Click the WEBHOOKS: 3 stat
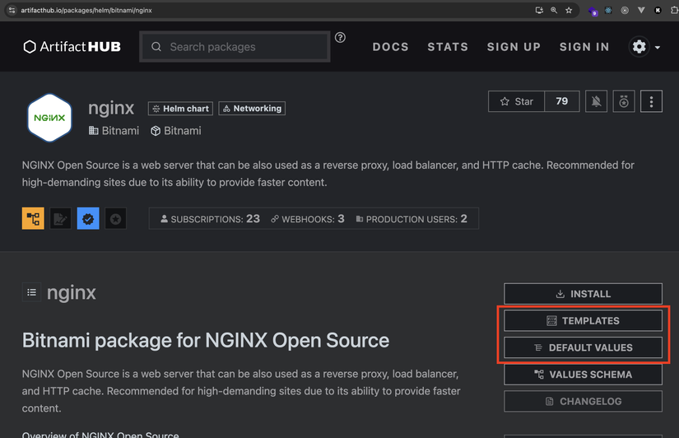 tap(308, 219)
